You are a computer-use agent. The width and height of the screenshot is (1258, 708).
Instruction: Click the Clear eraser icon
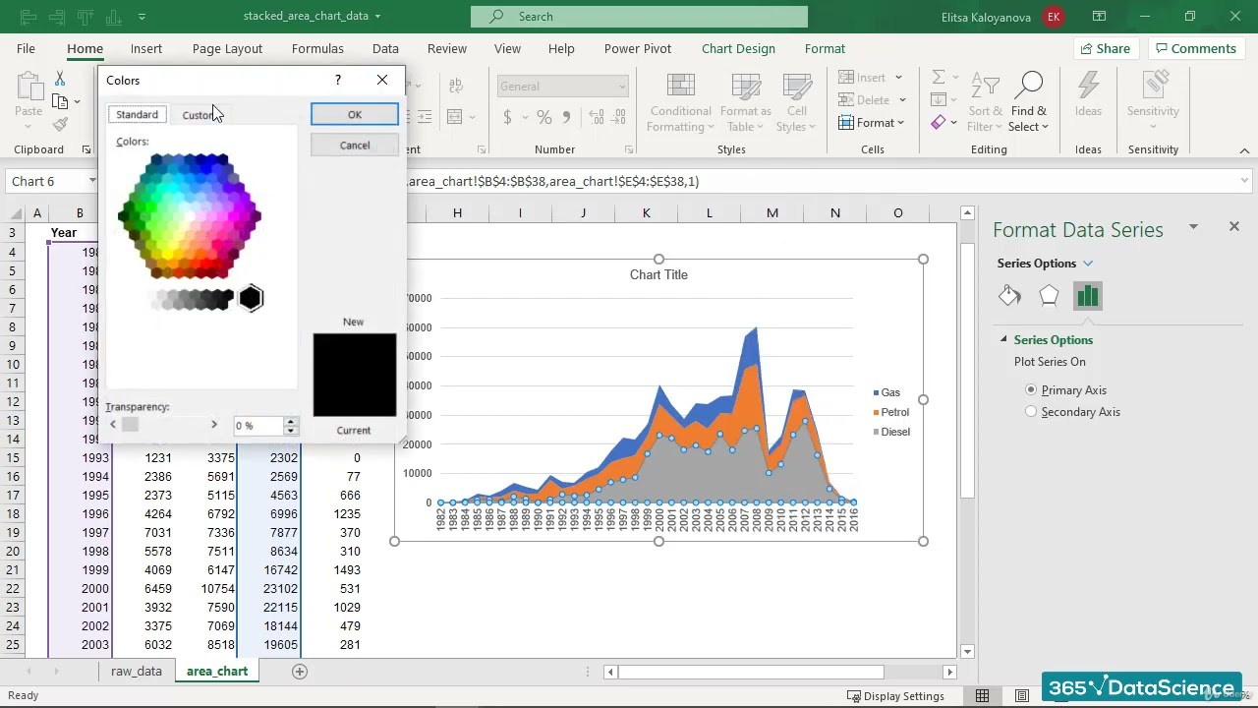coord(939,123)
